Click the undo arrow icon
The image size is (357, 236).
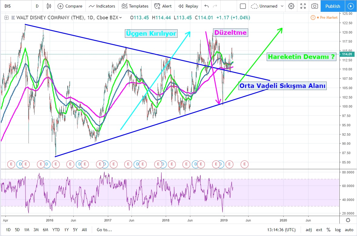tap(206, 6)
